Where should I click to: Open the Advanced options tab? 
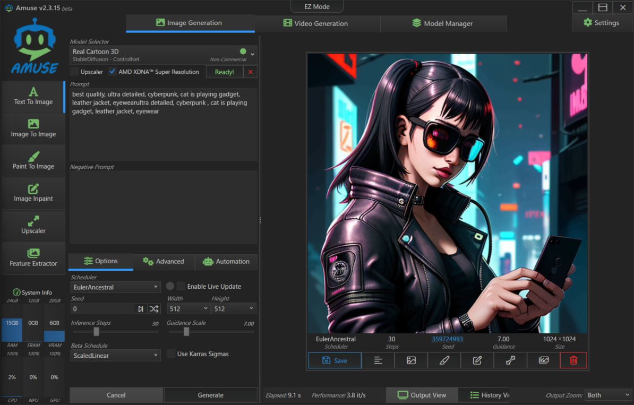point(164,262)
